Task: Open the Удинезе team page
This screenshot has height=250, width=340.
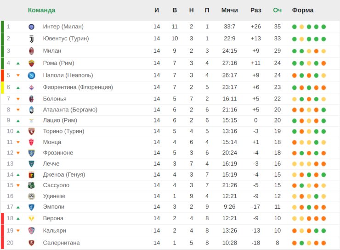Action: coord(54,196)
